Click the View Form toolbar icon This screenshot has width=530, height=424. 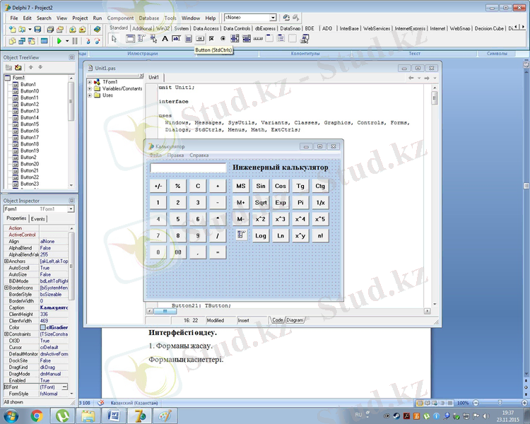[x=22, y=41]
